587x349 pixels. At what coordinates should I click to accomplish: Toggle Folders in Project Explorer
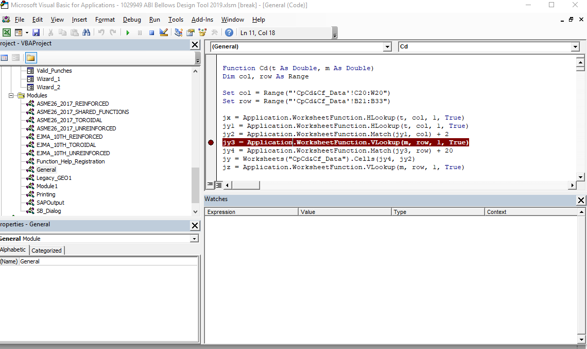31,57
